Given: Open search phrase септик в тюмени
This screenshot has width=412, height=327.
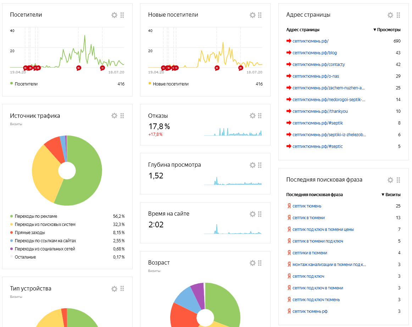Looking at the screenshot, I should click(308, 218).
